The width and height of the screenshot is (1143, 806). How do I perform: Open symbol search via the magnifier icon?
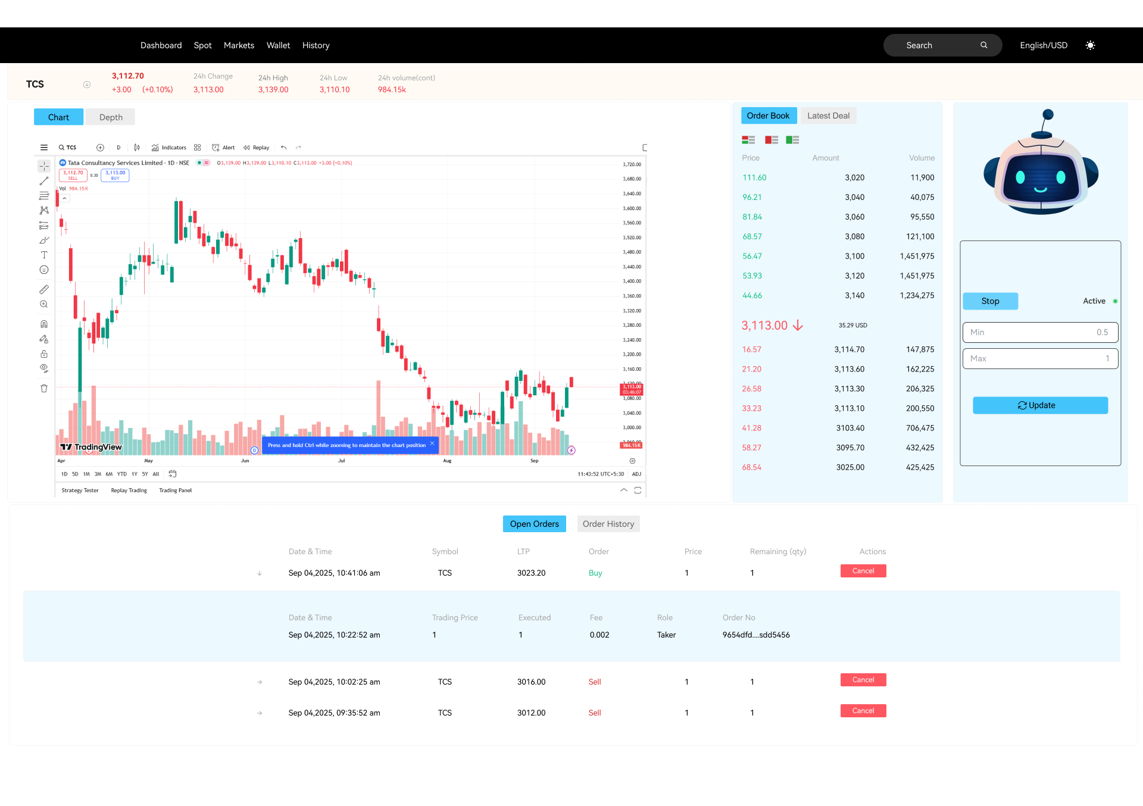coord(63,147)
